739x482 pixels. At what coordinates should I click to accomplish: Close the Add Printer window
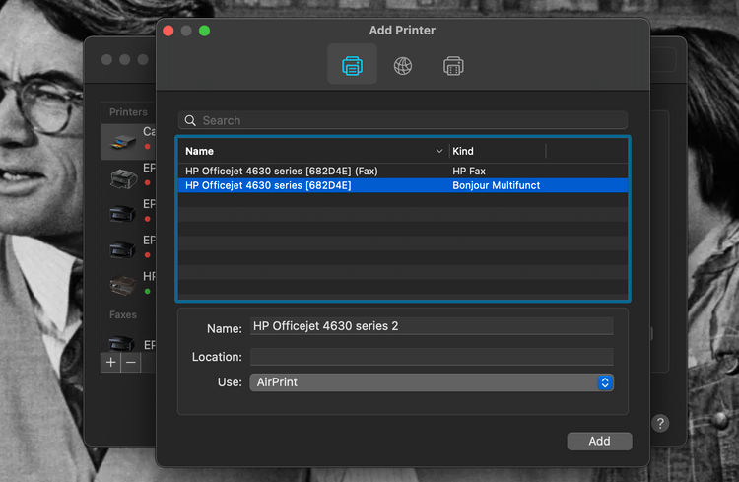168,31
